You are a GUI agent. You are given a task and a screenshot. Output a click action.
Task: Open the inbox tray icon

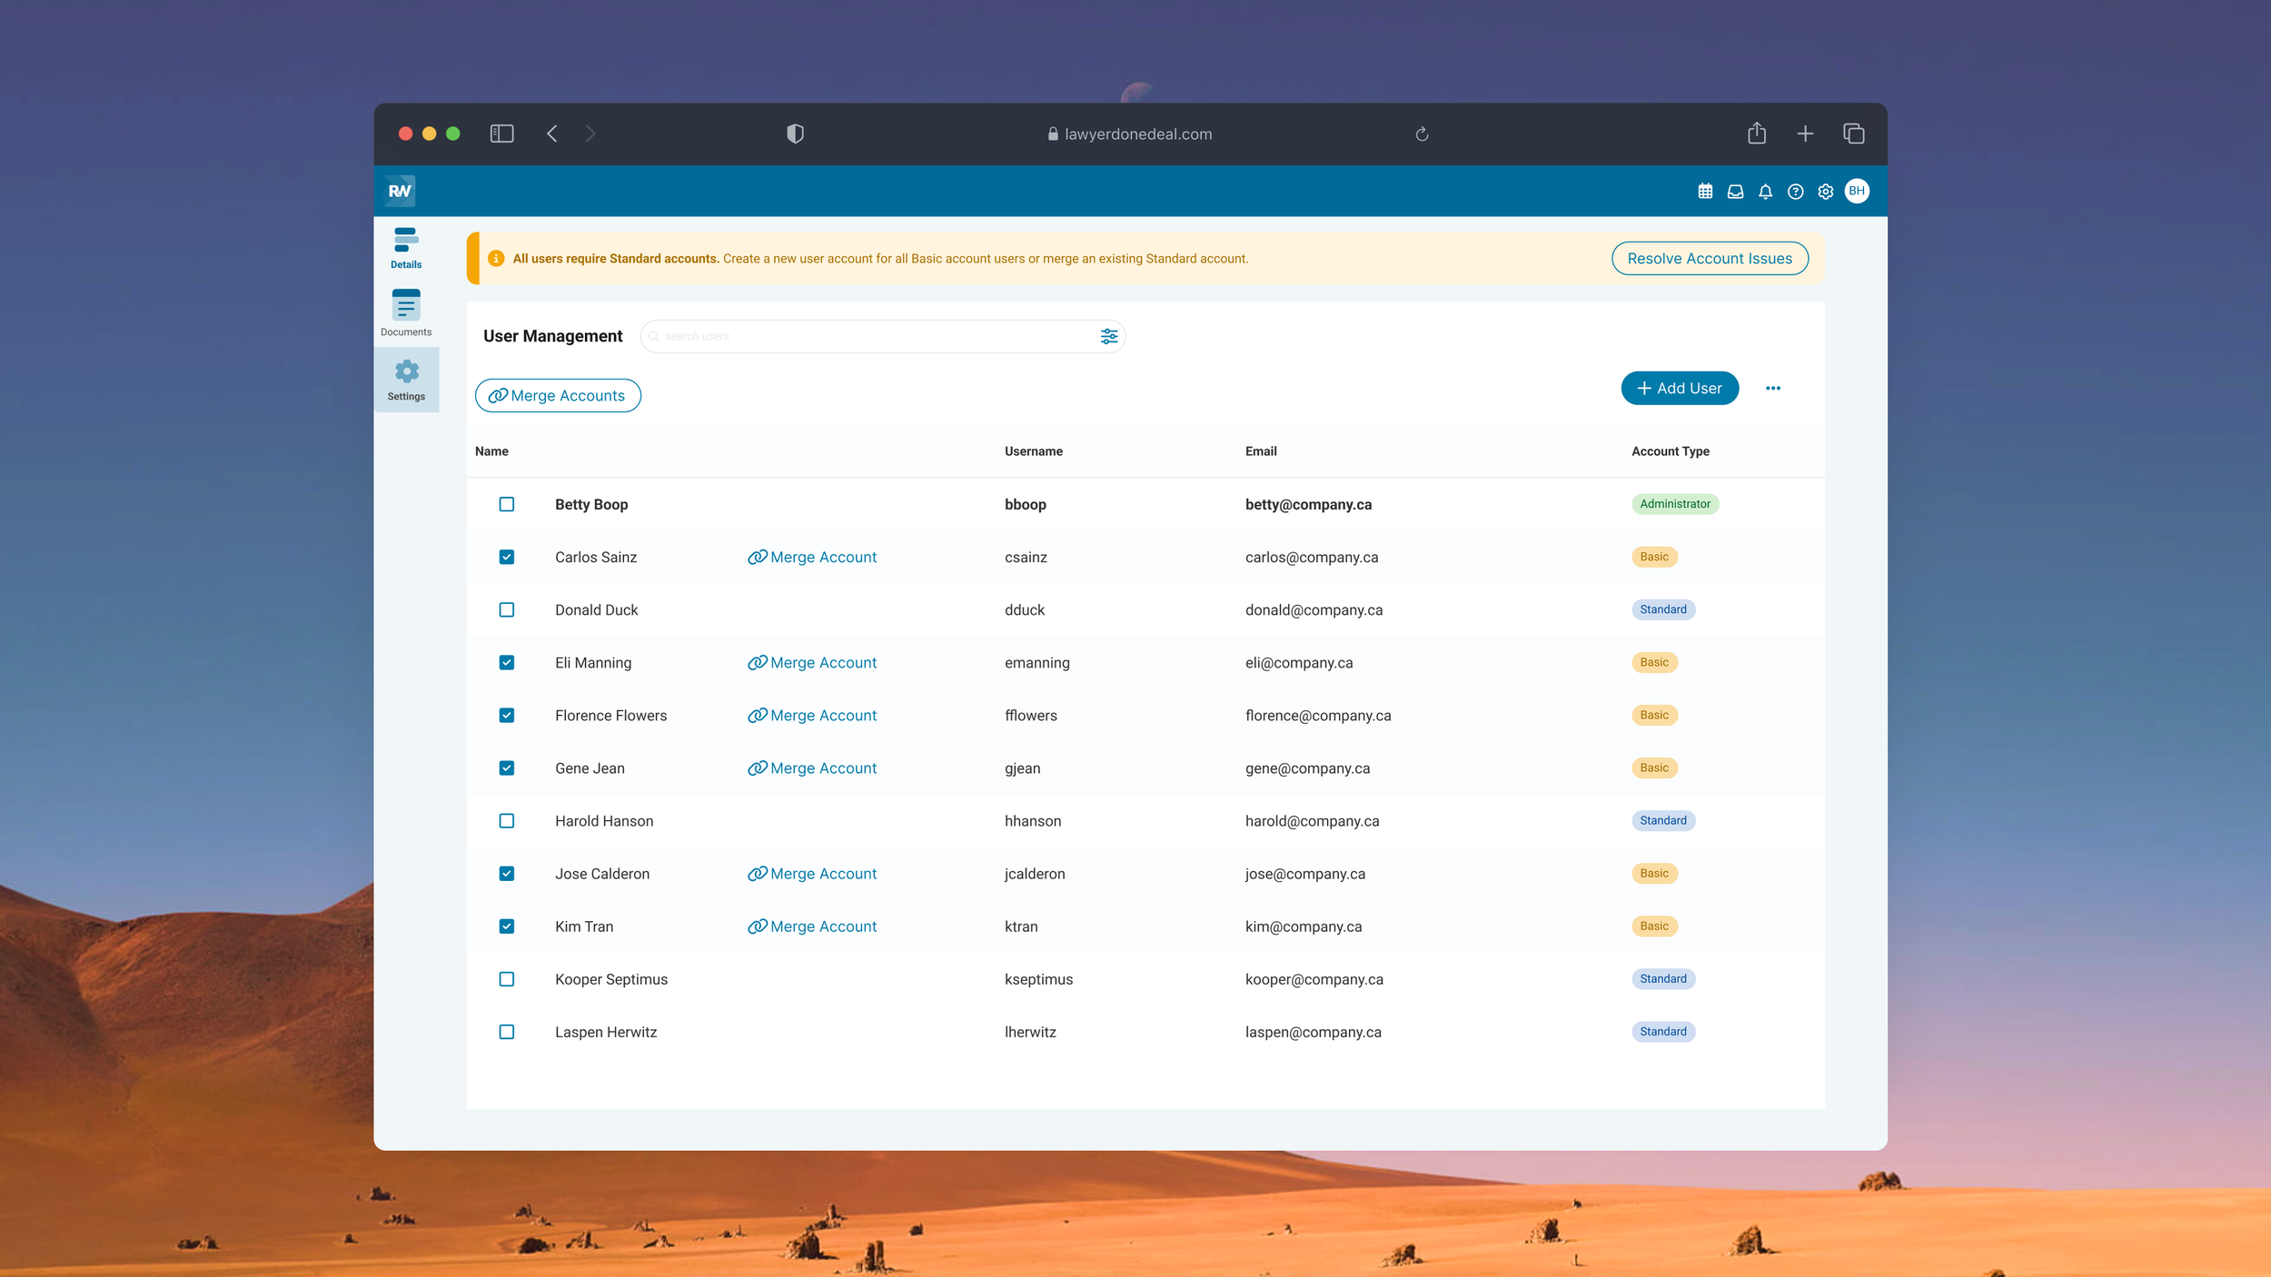click(x=1735, y=192)
